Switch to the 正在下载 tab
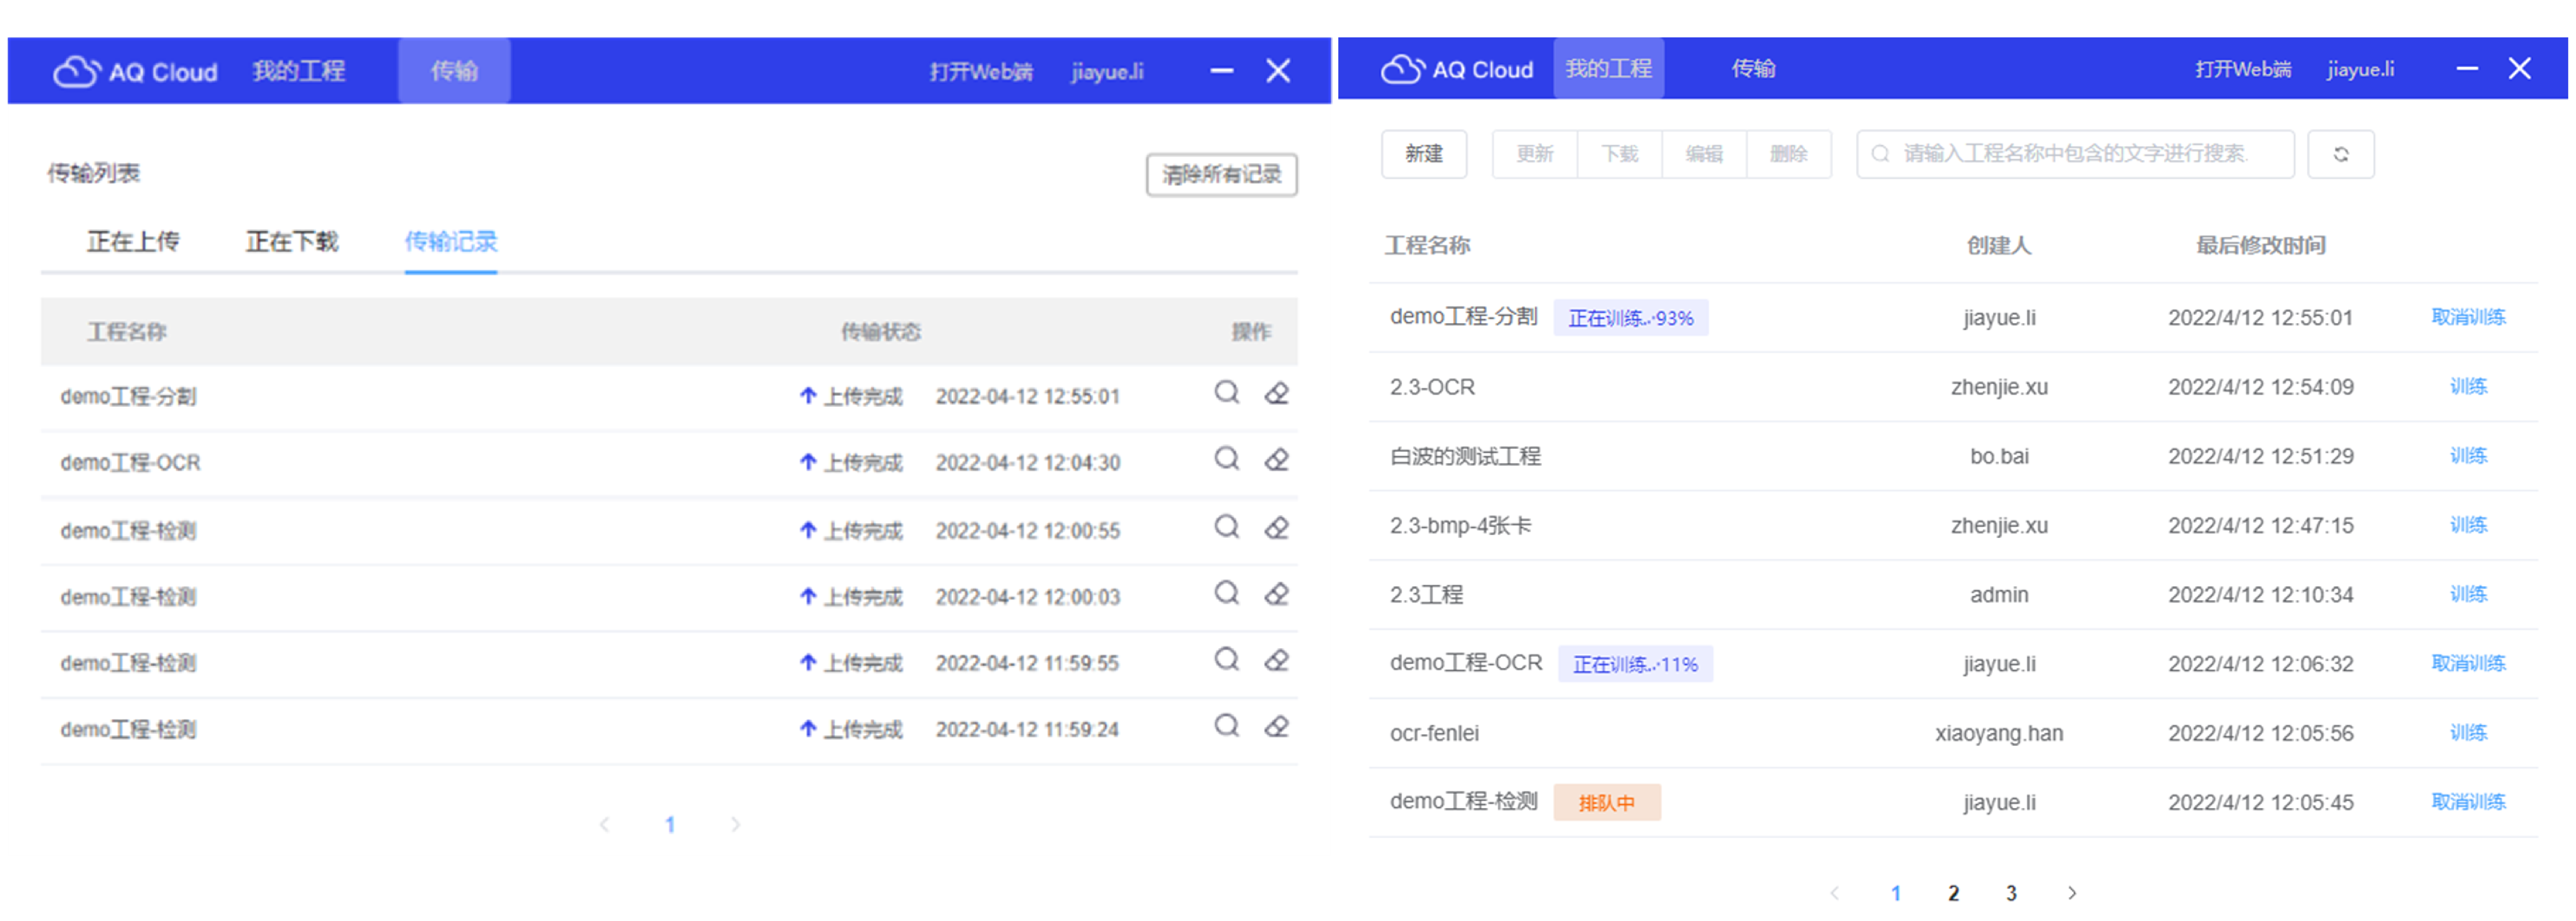This screenshot has height=921, width=2576. click(x=292, y=242)
